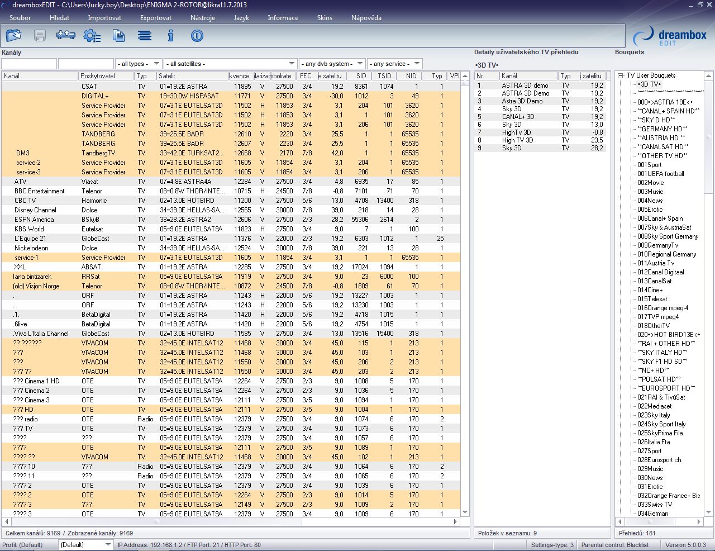Open the Informace menu
Screen dimensions: 715x551
pyautogui.click(x=283, y=18)
